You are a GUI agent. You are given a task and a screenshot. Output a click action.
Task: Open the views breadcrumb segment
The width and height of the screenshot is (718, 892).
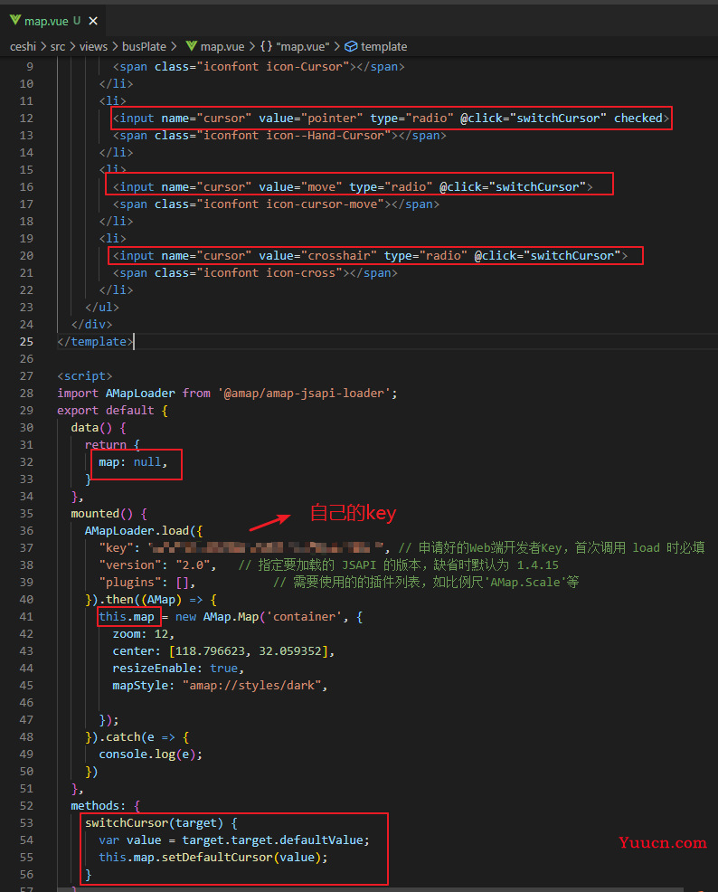93,47
